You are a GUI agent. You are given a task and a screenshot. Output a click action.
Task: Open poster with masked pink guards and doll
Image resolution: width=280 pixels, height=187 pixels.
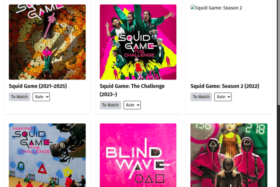coord(229,155)
